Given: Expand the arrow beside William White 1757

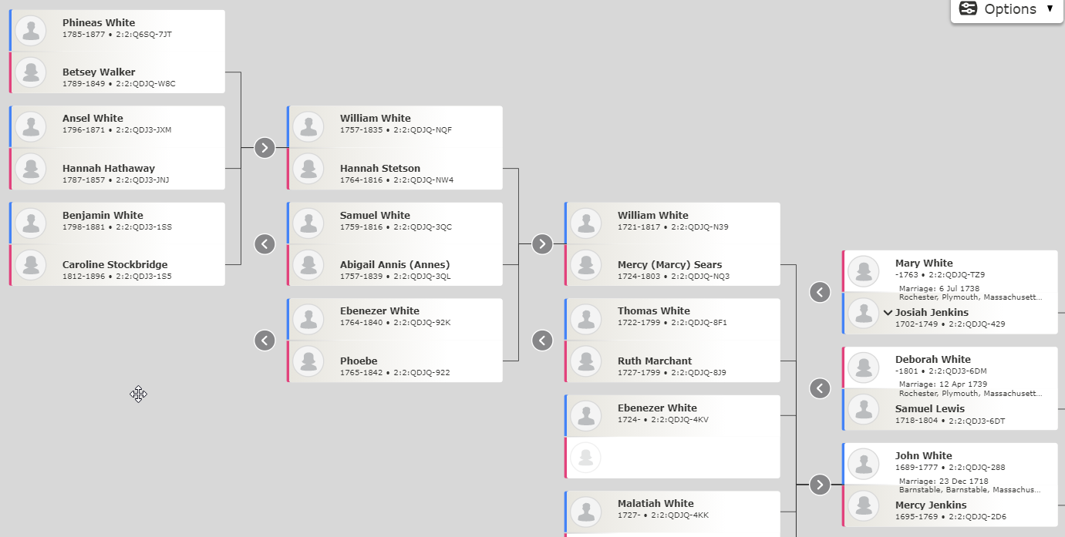Looking at the screenshot, I should pos(265,147).
